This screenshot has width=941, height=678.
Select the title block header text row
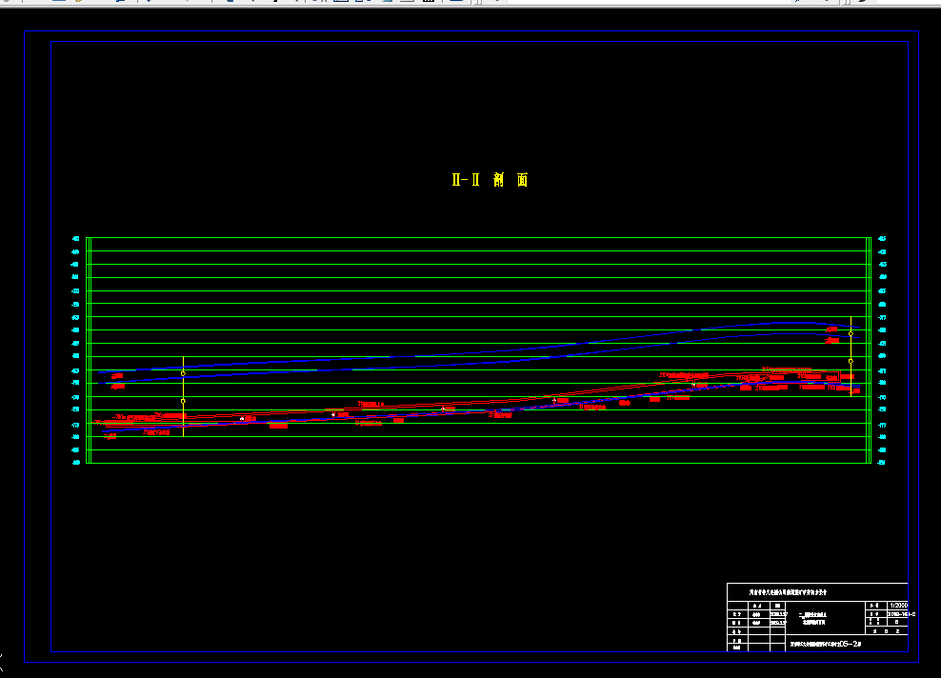point(788,592)
